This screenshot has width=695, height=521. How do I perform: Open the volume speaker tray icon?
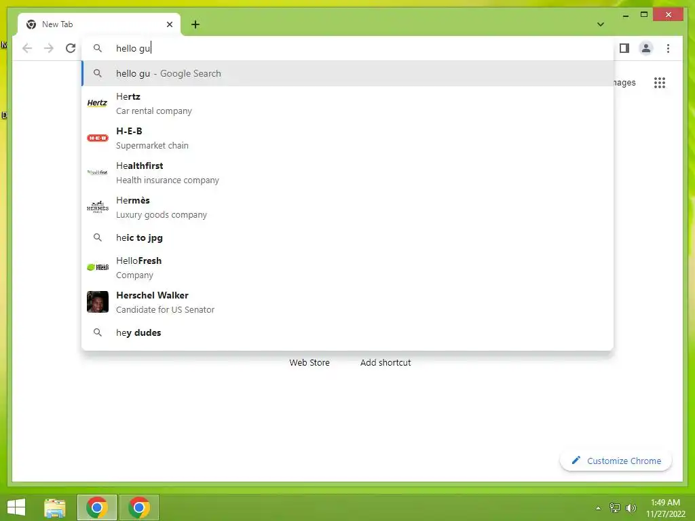tap(631, 507)
